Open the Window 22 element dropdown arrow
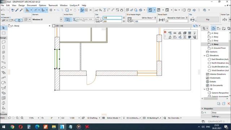231x130 pixels. click(61, 19)
